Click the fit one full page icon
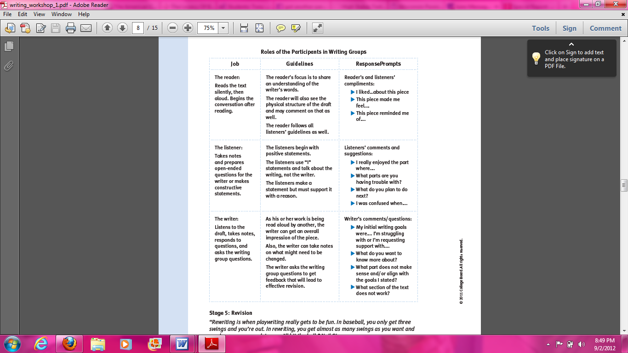The width and height of the screenshot is (628, 353). [259, 28]
